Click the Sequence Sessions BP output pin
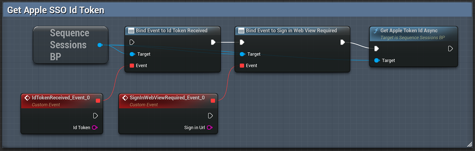The width and height of the screenshot is (475, 151). coord(100,45)
